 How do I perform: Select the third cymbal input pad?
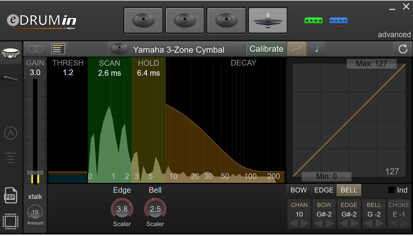[227, 21]
